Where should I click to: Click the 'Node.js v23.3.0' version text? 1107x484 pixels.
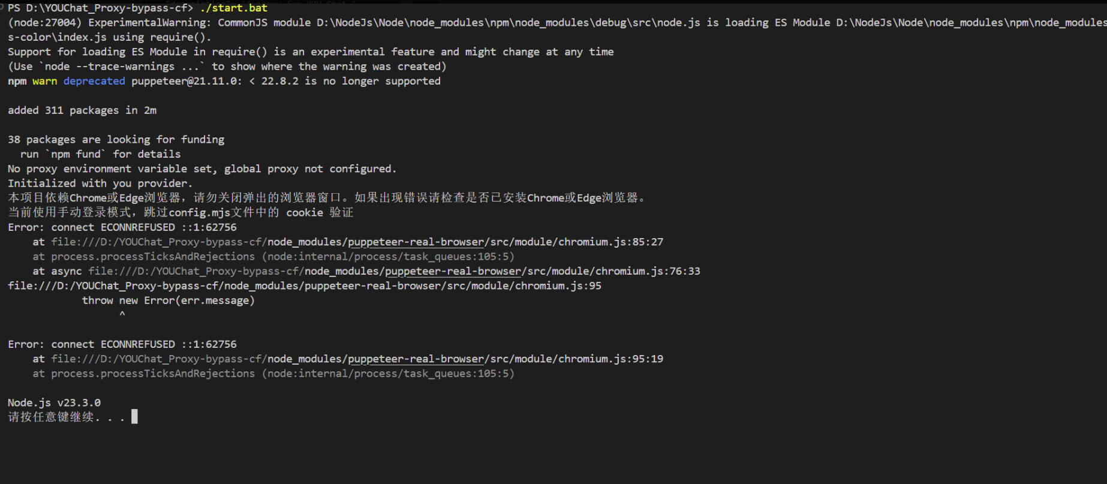tap(54, 402)
